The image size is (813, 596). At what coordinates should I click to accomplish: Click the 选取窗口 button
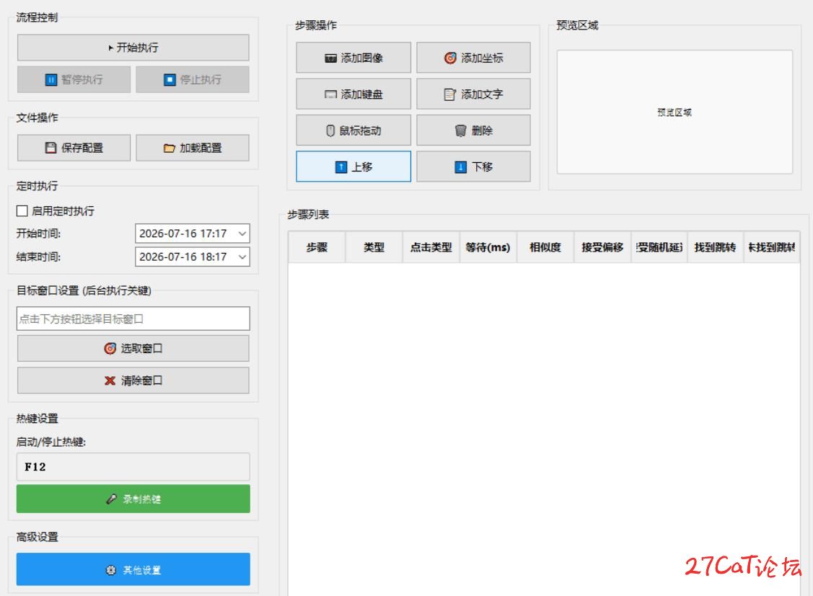133,349
